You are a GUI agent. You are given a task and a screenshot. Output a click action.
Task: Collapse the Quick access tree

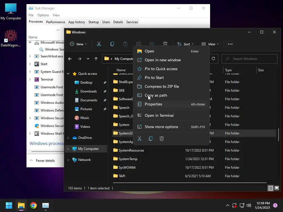68,73
